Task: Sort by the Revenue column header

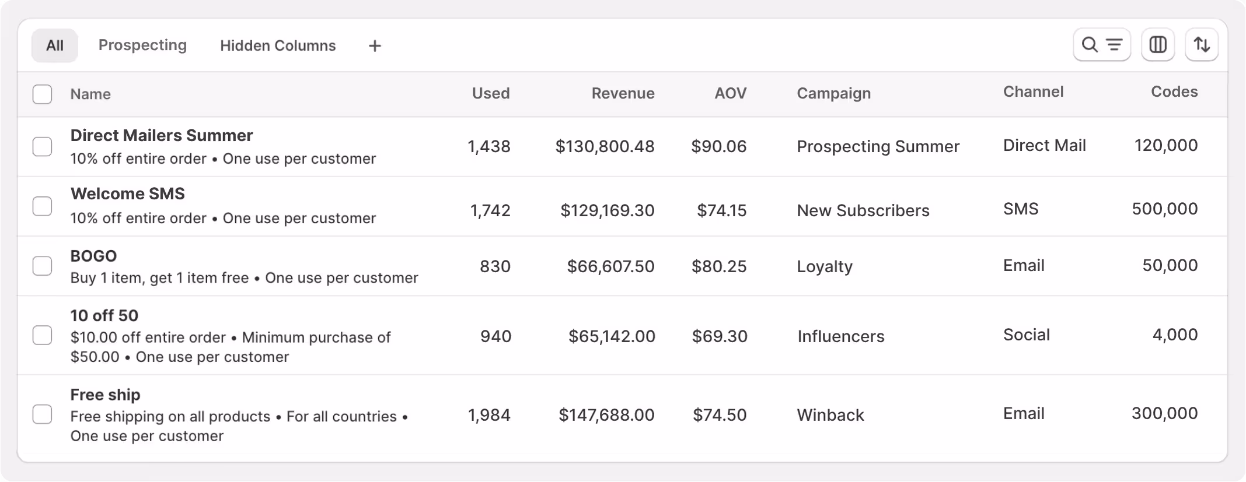Action: tap(623, 93)
